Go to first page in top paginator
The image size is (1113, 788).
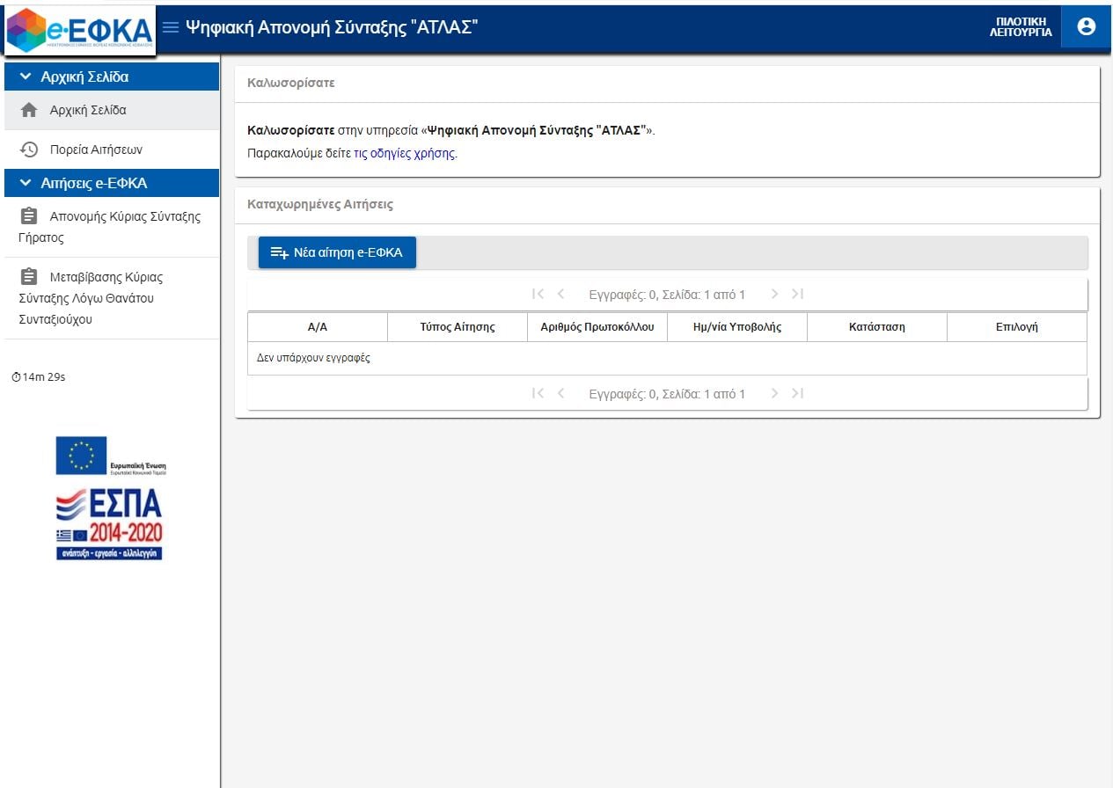click(538, 294)
